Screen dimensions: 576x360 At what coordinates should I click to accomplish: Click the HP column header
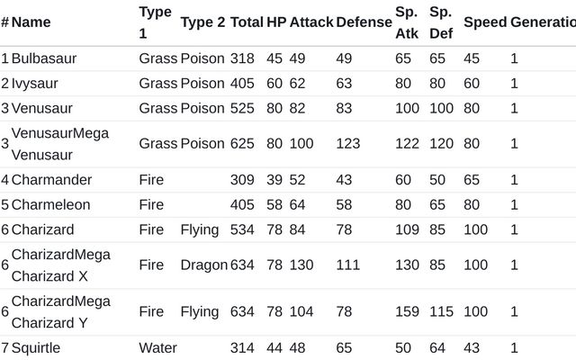click(x=276, y=22)
